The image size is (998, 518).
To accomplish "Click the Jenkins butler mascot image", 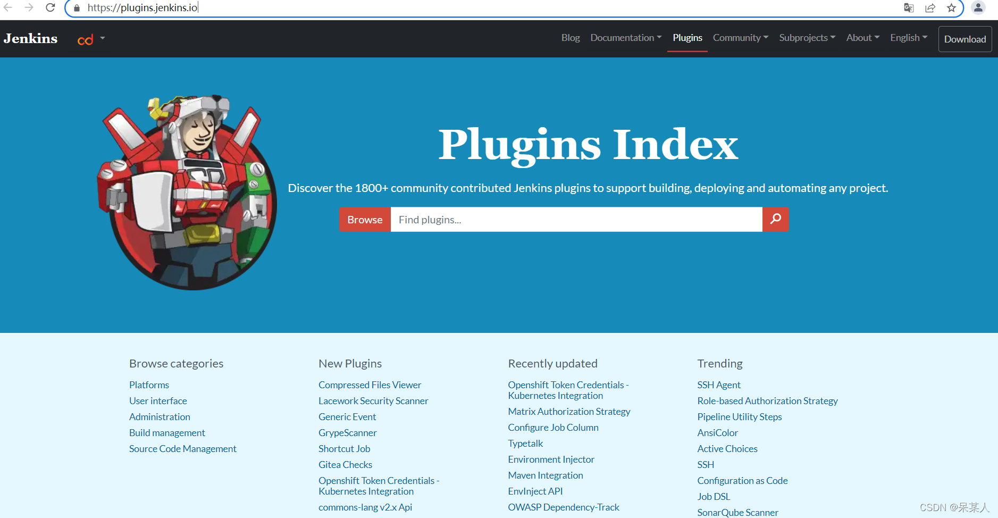I will (x=187, y=193).
